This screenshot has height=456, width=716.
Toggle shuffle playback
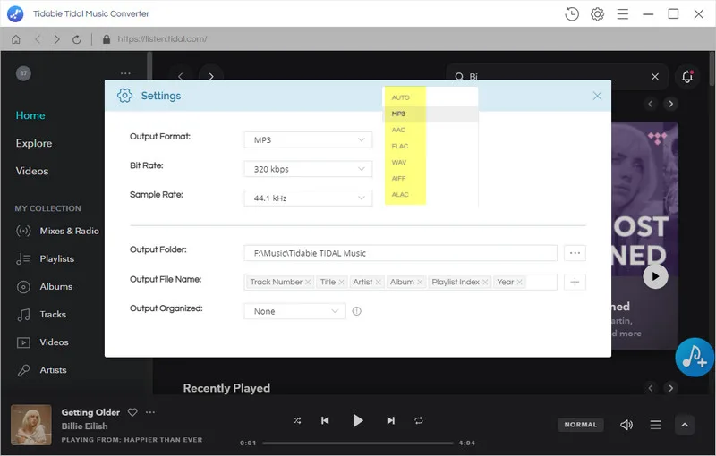(297, 420)
